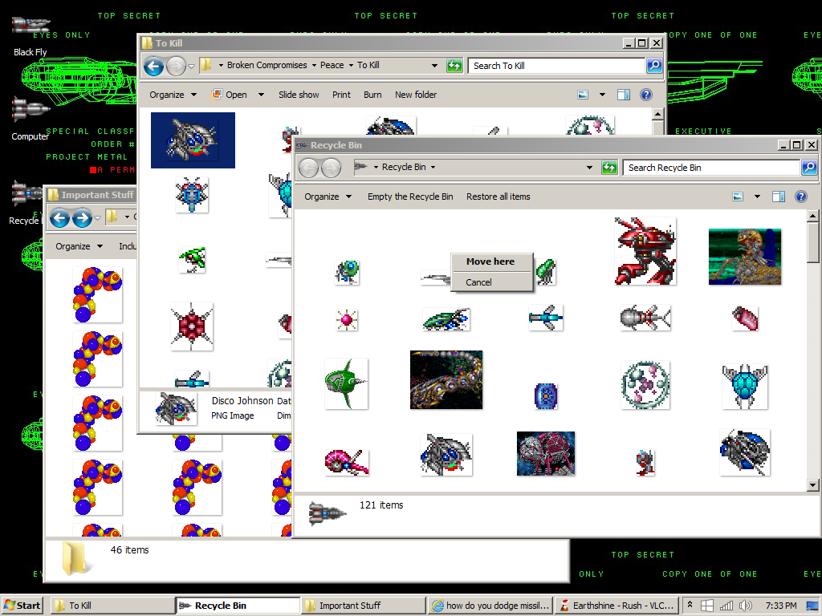Refresh the To Kill window address bar
The height and width of the screenshot is (616, 822).
pyautogui.click(x=454, y=66)
